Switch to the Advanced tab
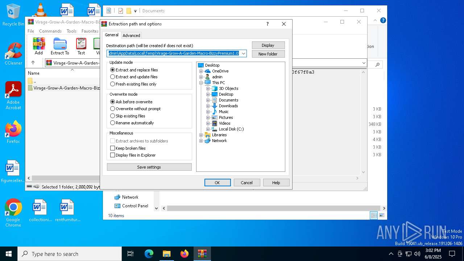This screenshot has width=464, height=261. tap(131, 36)
